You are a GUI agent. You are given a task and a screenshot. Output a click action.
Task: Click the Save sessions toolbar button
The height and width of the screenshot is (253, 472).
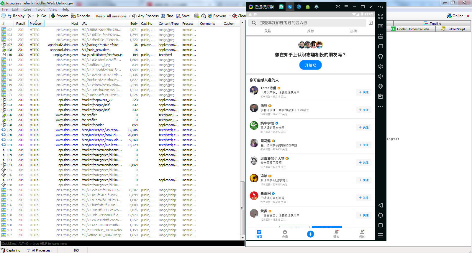click(x=183, y=16)
